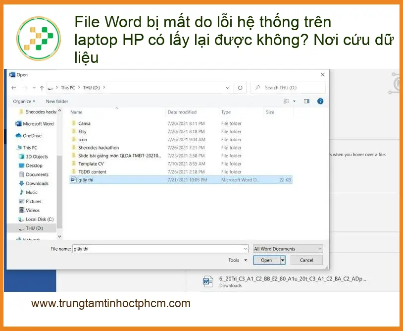
Task: Expand the File name dropdown arrow
Action: point(245,249)
